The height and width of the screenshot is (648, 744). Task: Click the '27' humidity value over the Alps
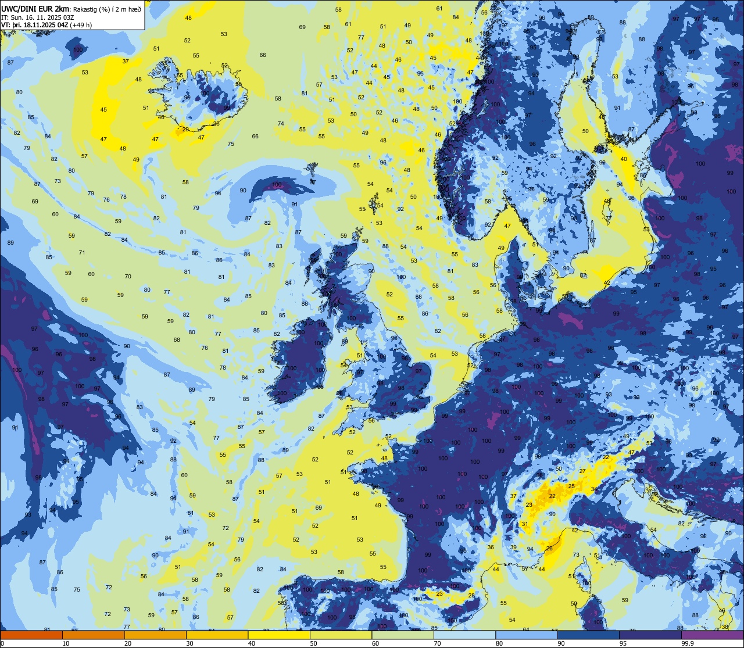582,471
